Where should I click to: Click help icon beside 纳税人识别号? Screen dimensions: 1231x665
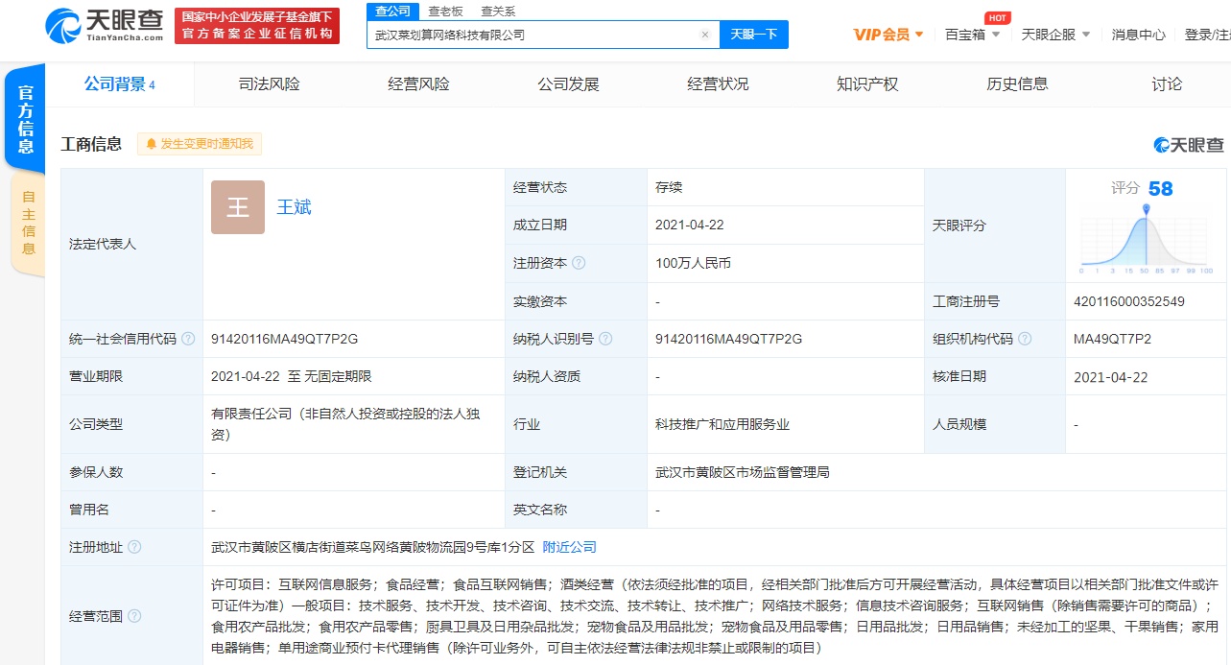pyautogui.click(x=605, y=339)
